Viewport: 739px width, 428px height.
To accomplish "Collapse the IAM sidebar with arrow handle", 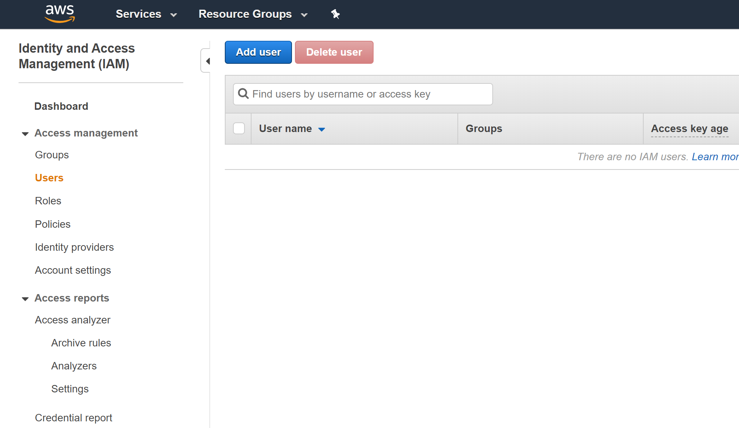I will tap(206, 61).
